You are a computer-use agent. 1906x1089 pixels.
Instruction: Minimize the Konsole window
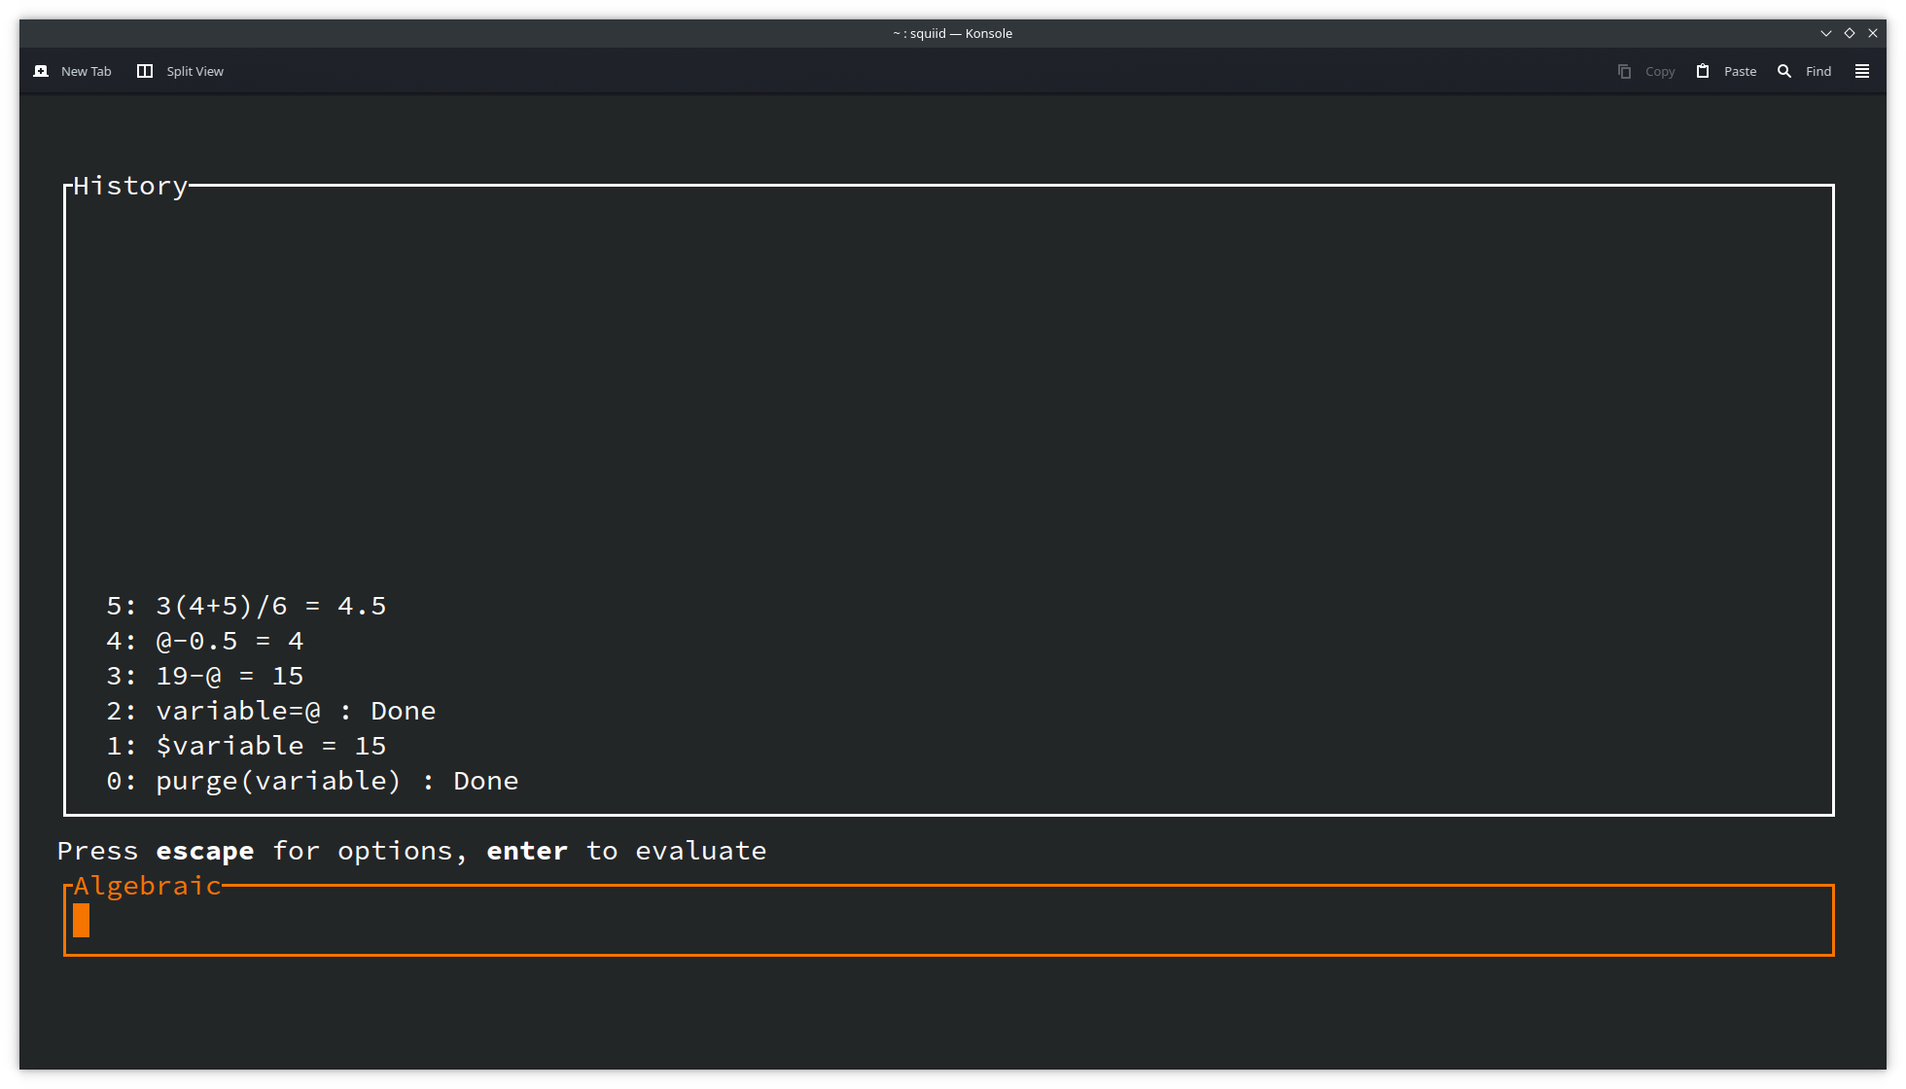coord(1826,33)
